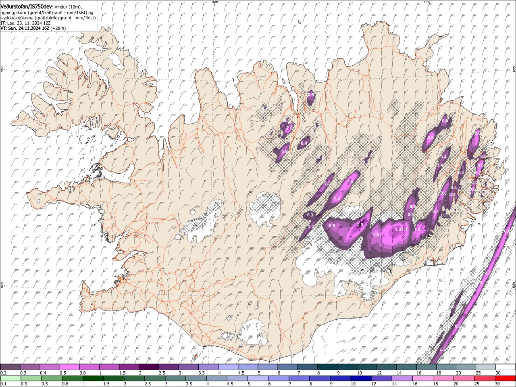Click the 'rigning/skúrir' legend description line

click(47, 12)
